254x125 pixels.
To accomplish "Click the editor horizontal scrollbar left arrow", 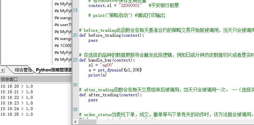I will [x=75, y=122].
